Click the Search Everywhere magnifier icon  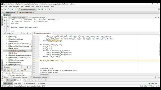159,9
